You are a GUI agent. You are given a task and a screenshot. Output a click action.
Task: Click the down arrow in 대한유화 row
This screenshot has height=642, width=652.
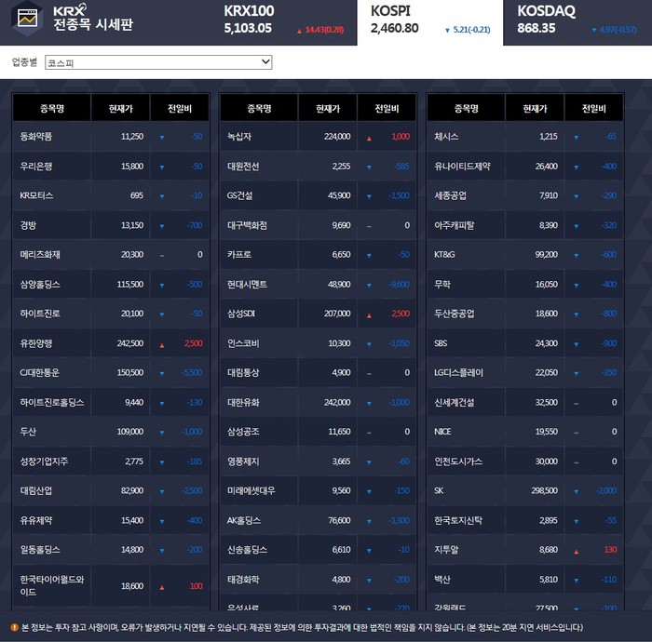[369, 403]
